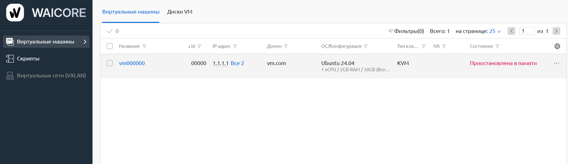This screenshot has width=568, height=164.
Task: Expand the per-page count dropdown 25
Action: click(495, 31)
